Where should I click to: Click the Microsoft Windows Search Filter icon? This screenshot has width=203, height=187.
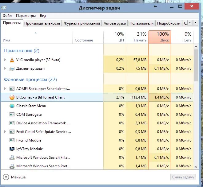tap(12, 158)
